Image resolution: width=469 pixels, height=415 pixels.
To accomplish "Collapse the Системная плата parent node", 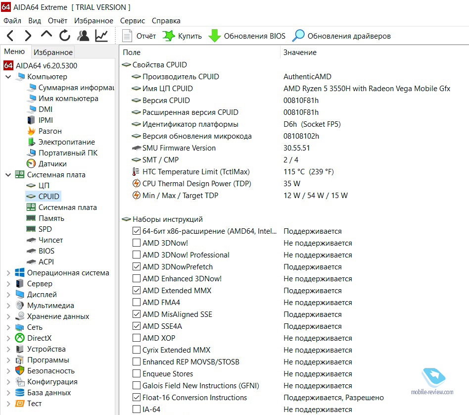I will point(8,174).
